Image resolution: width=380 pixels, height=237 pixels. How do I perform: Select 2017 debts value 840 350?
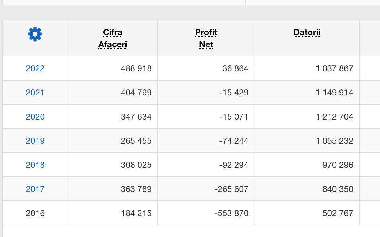(x=338, y=189)
